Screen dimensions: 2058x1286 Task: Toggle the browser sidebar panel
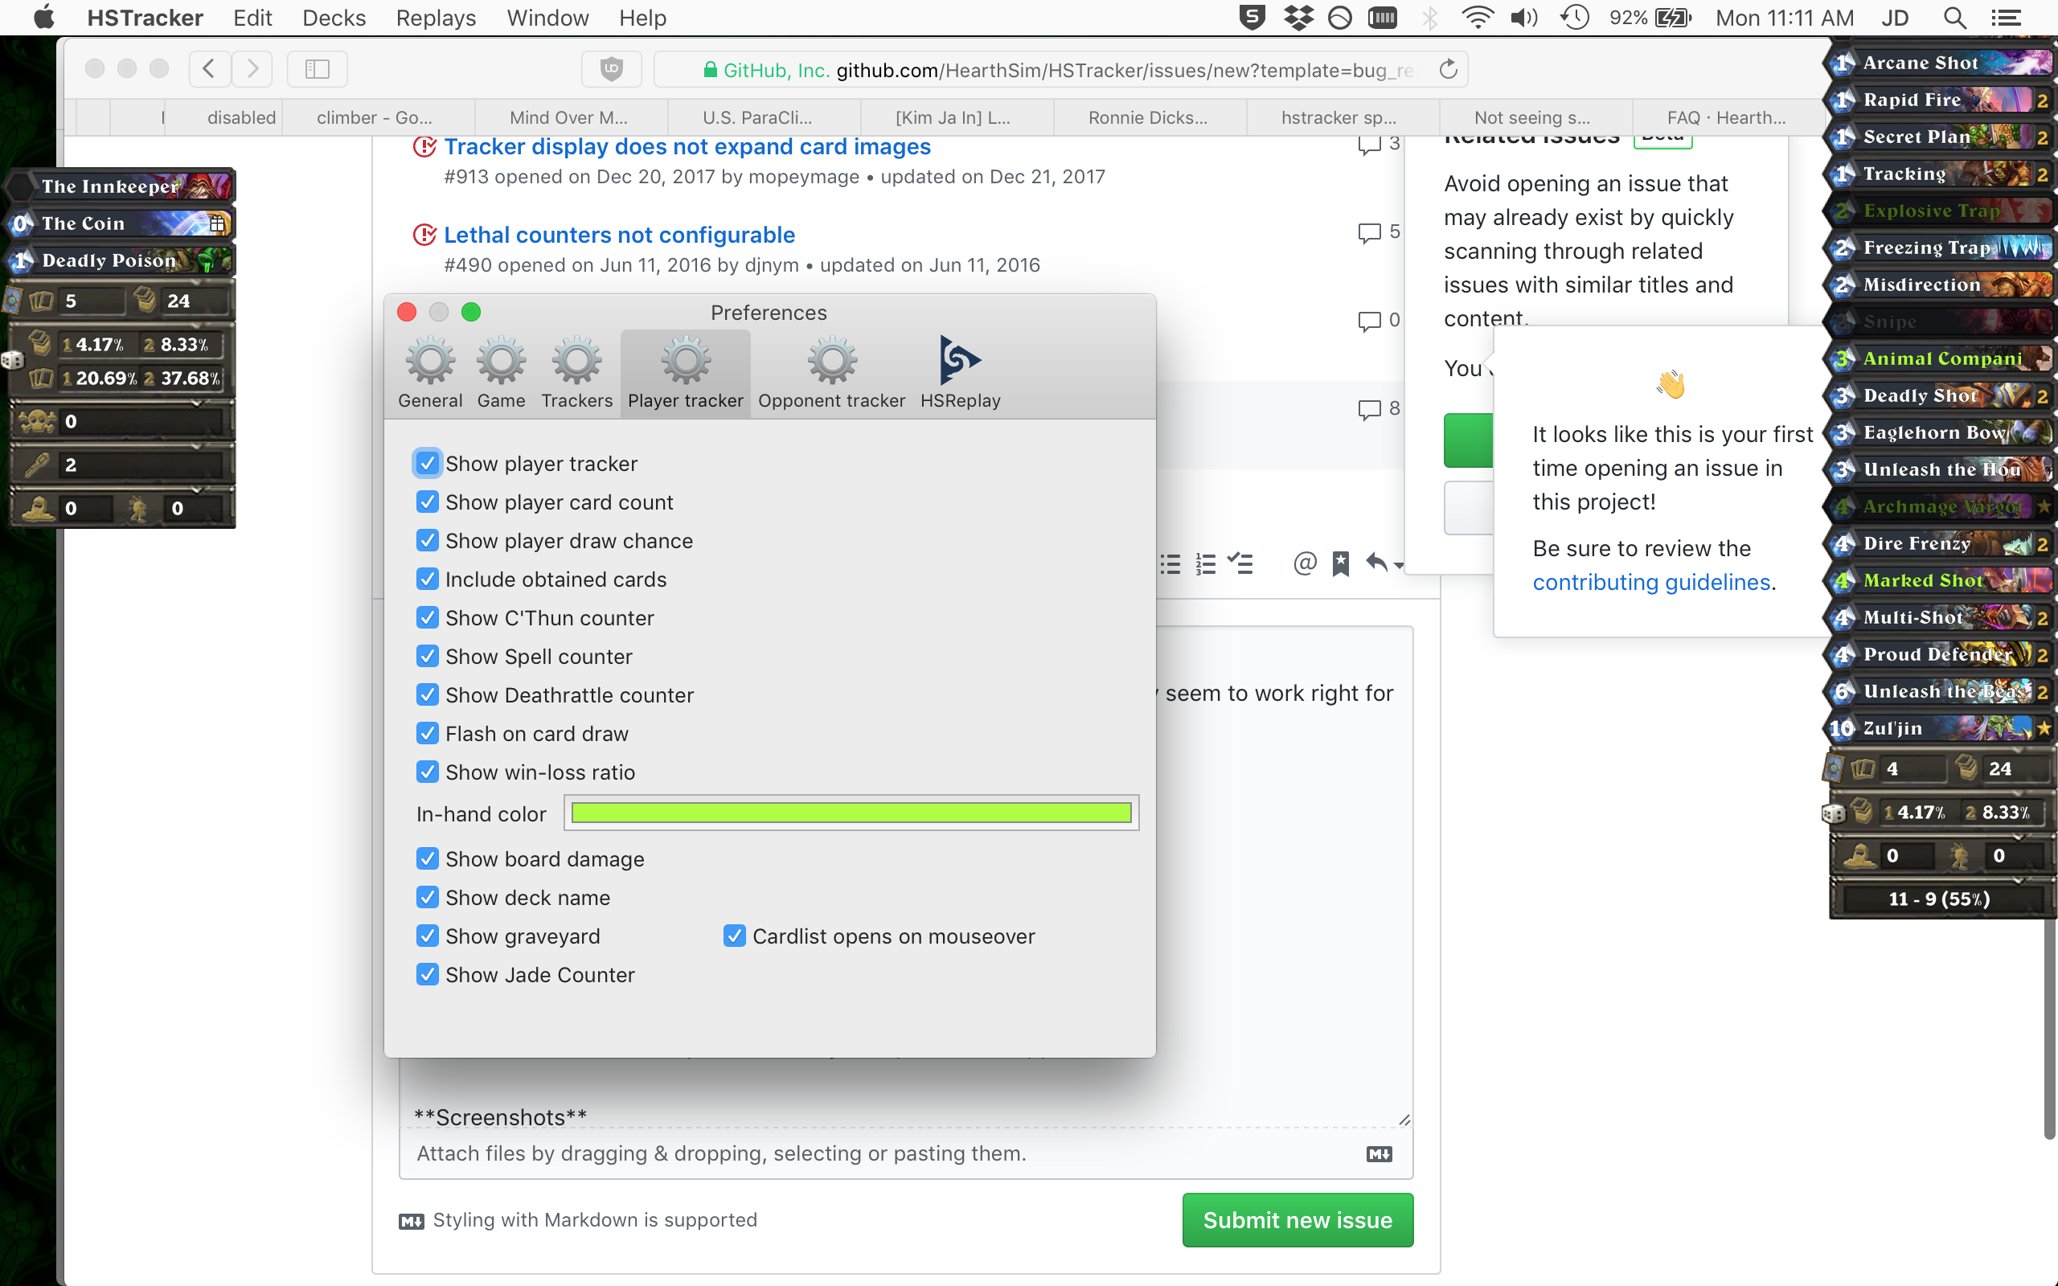[x=317, y=69]
